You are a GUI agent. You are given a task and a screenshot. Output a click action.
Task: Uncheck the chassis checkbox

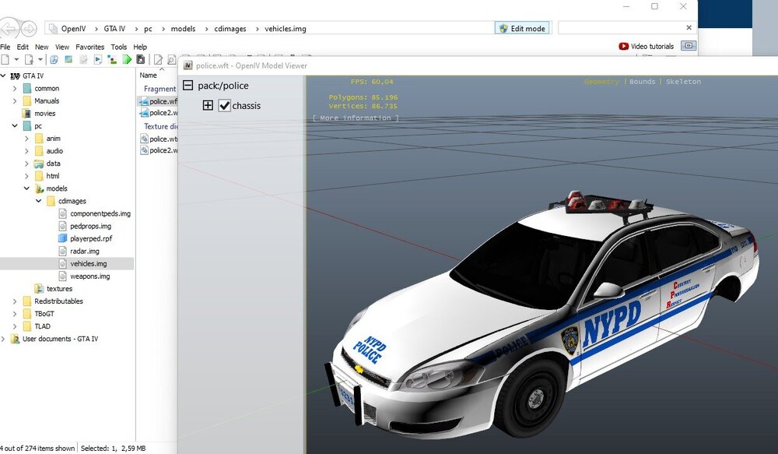[224, 105]
